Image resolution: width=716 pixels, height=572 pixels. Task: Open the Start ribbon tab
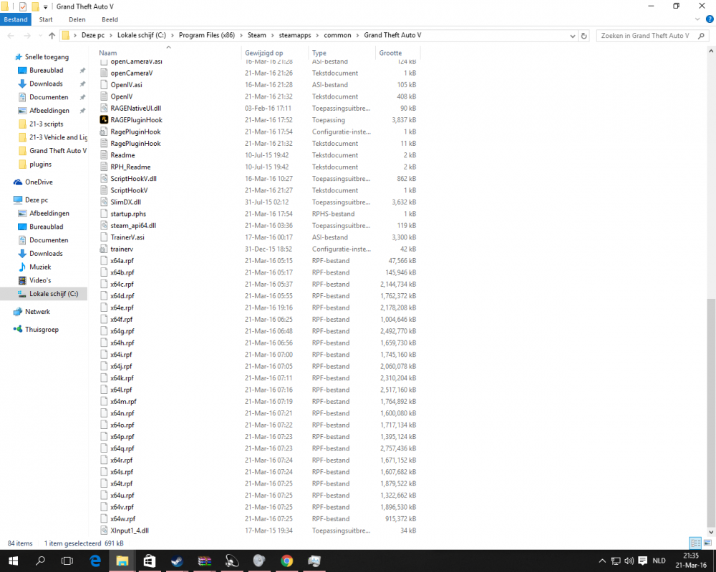tap(46, 19)
